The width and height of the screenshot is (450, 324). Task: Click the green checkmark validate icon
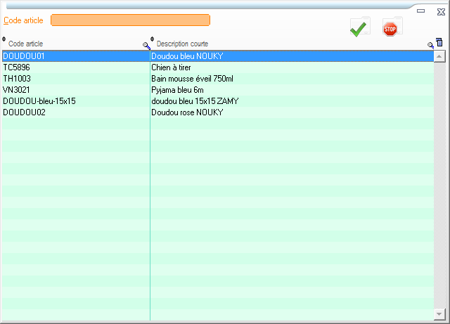[359, 29]
